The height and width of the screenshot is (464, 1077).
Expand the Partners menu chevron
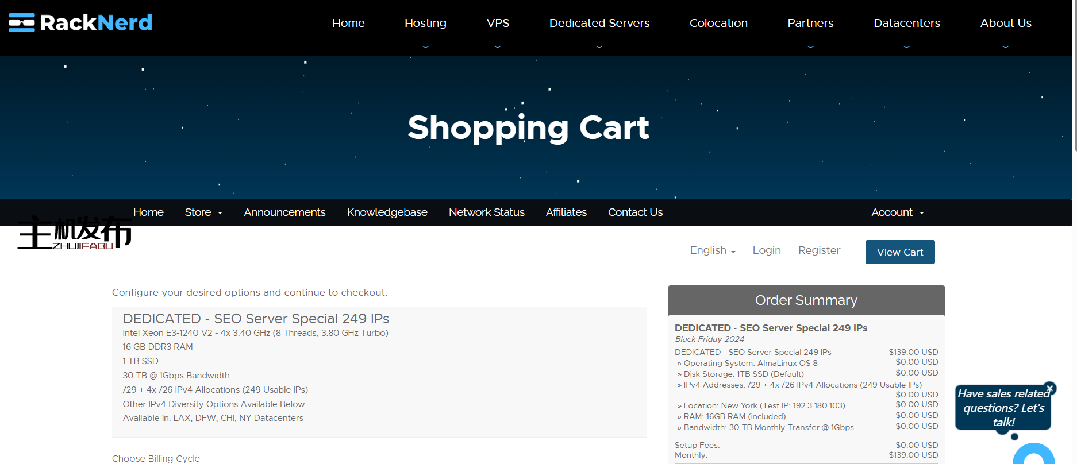tap(810, 47)
